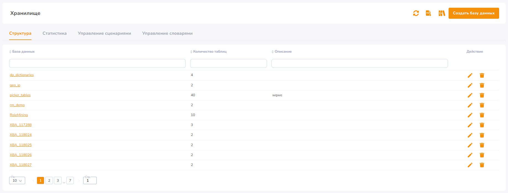Click the wqwe description cell
Viewport: 508px width, 193px height.
(277, 95)
